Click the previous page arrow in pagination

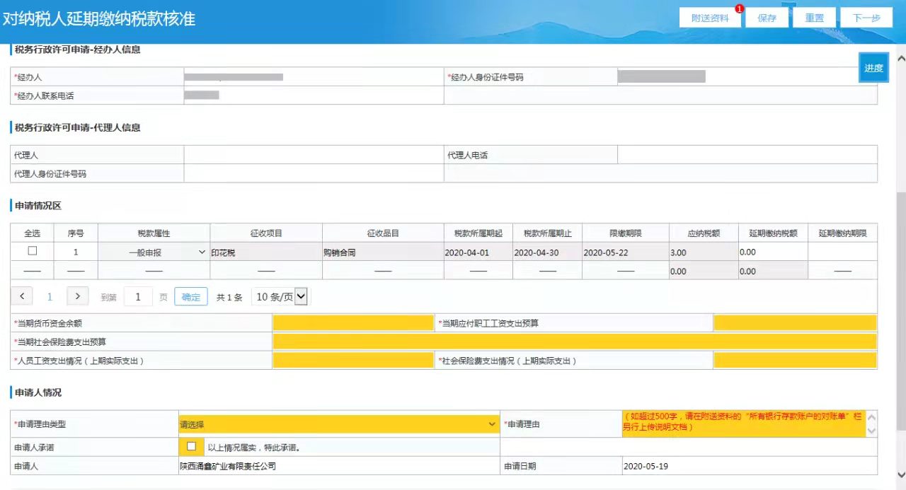click(x=21, y=296)
